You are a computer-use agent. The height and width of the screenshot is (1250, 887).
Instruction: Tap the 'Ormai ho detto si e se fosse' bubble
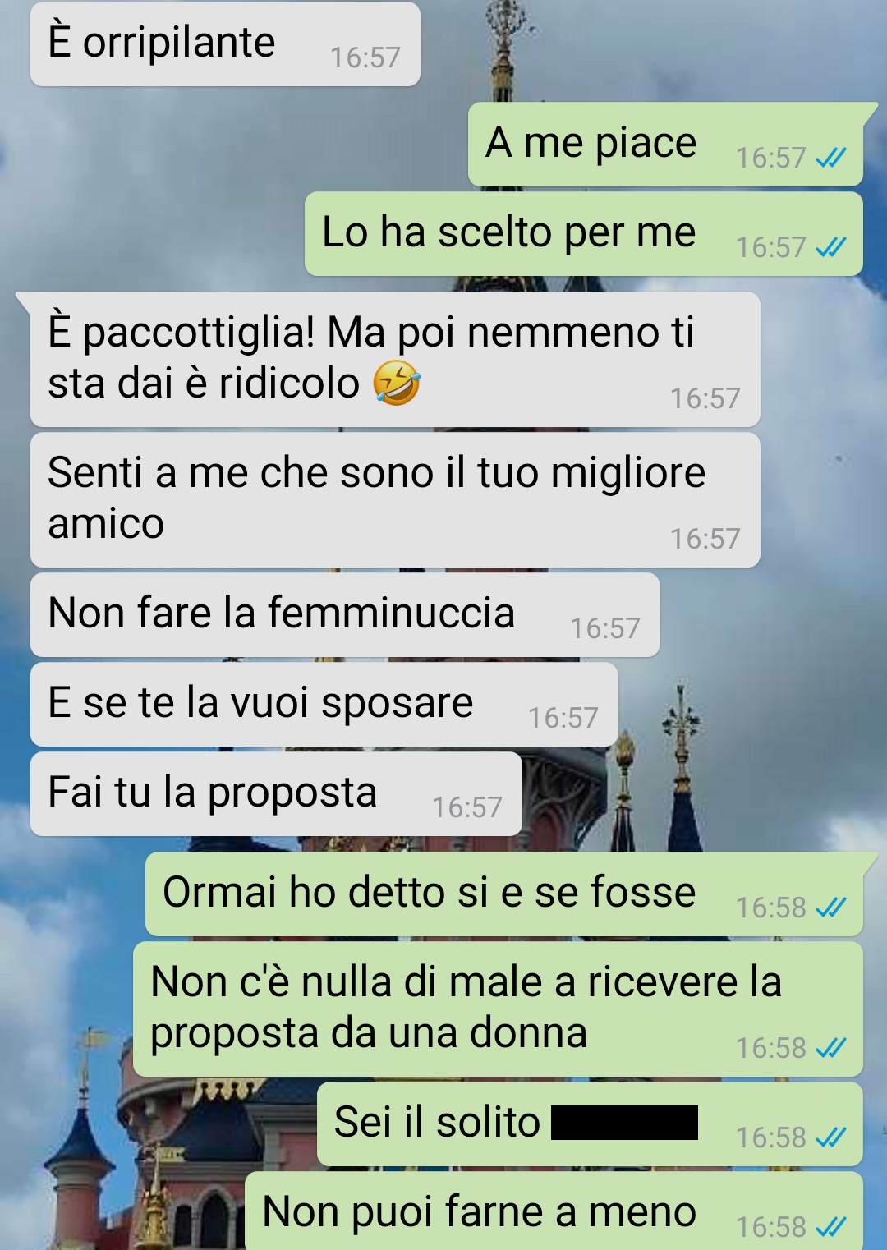point(504,894)
